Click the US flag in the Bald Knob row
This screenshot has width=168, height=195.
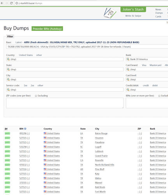click(x=45, y=187)
